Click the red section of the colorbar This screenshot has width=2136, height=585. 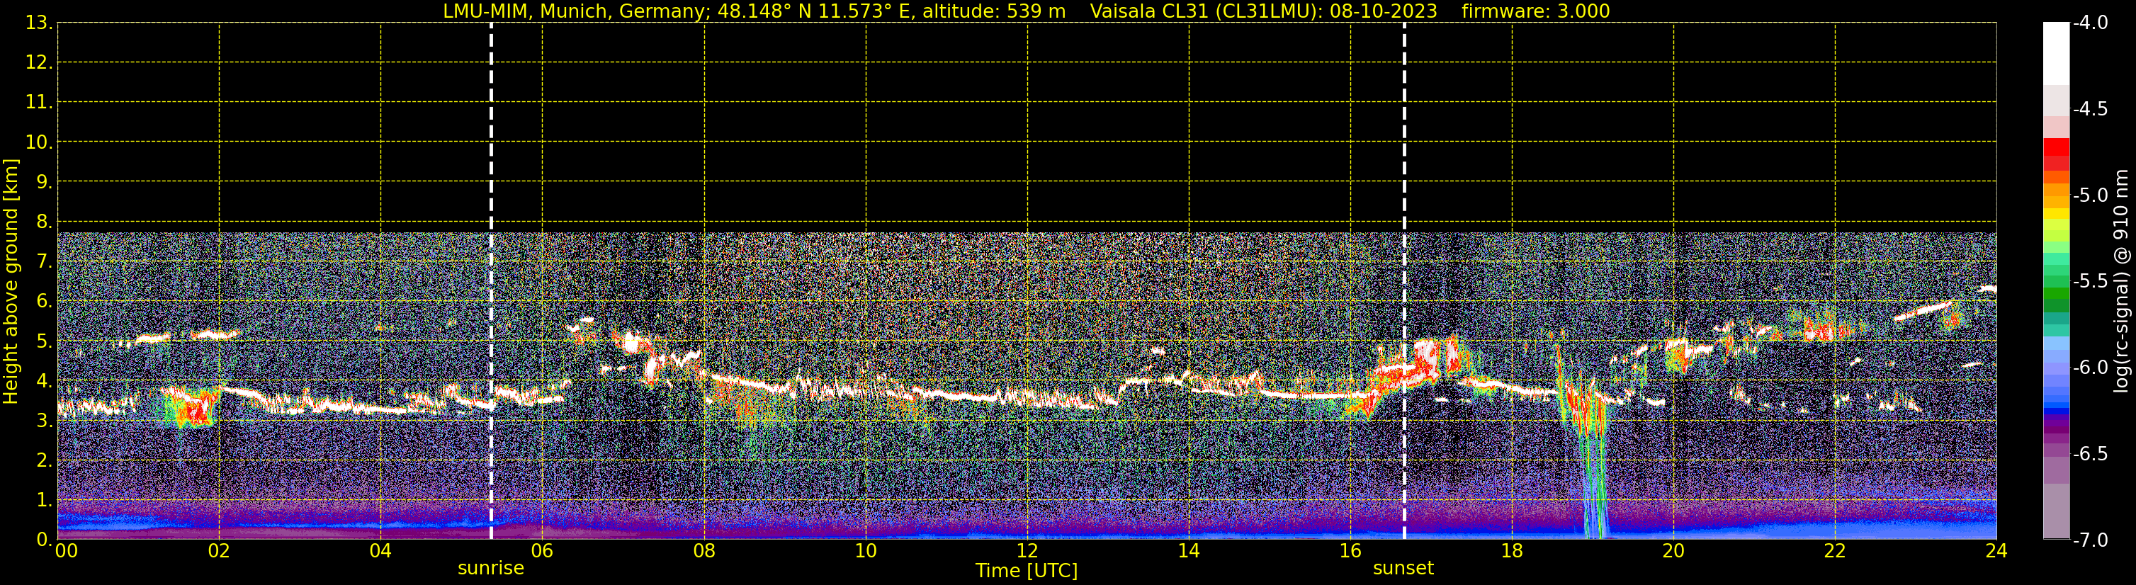click(x=2055, y=154)
